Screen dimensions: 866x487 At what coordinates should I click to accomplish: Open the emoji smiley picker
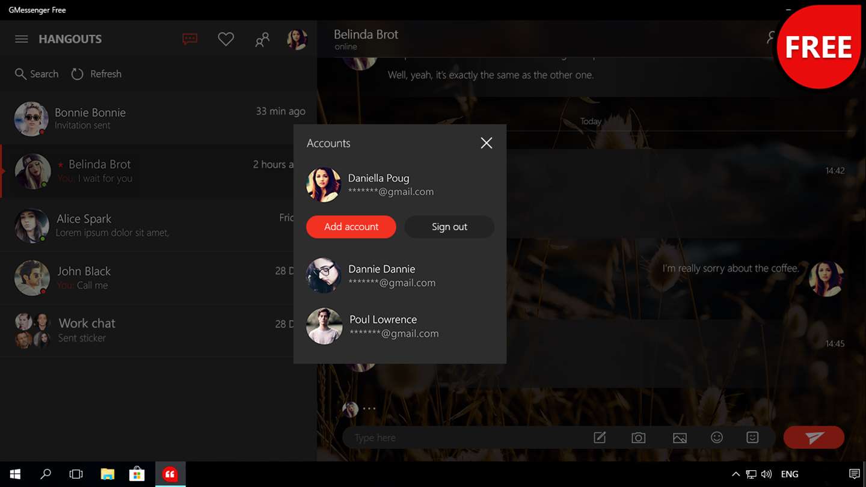[x=717, y=438]
